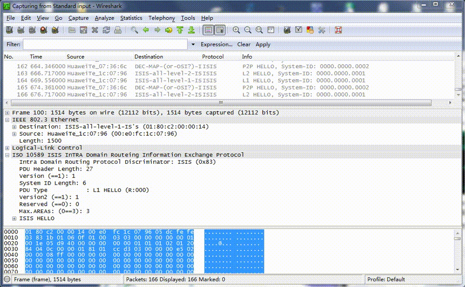Click the Profile: Default status bar entry
The image size is (465, 287).
(386, 279)
